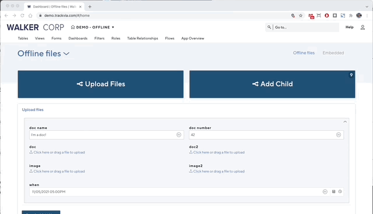This screenshot has height=214, width=373.
Task: Open the Forms menu
Action: click(57, 38)
